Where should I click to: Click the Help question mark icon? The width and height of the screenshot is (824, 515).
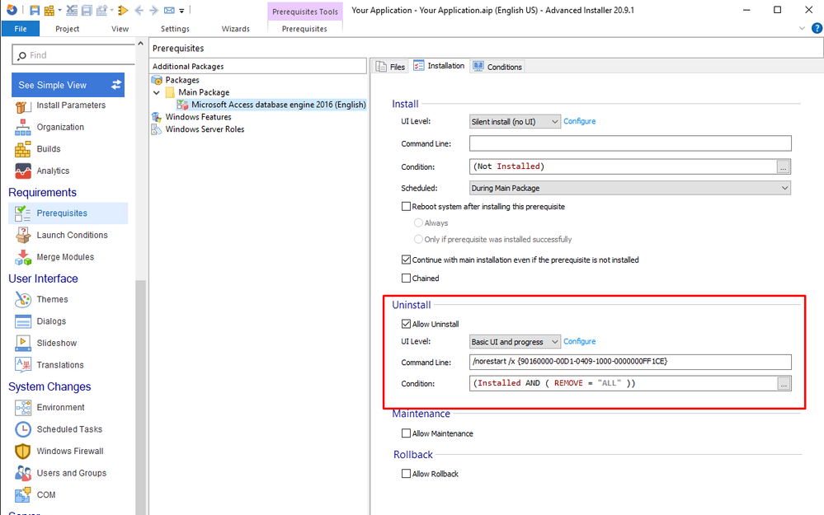click(x=817, y=28)
